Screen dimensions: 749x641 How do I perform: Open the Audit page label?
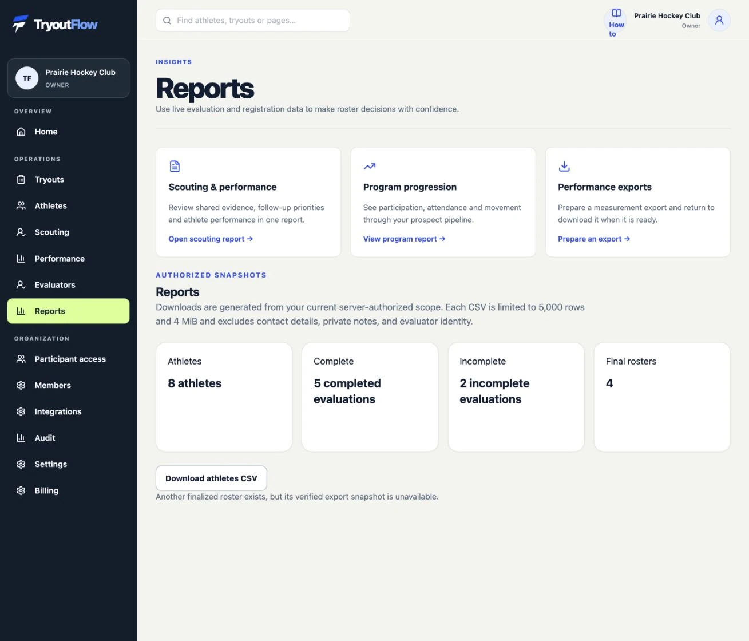(x=45, y=438)
